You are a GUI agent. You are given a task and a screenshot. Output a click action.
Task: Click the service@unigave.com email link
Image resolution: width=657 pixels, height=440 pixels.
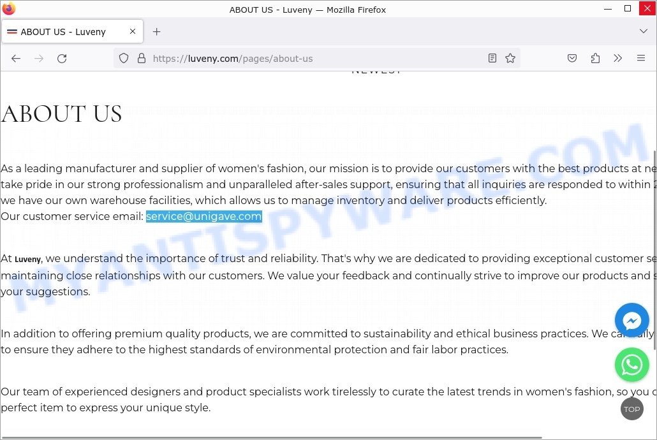tap(204, 216)
